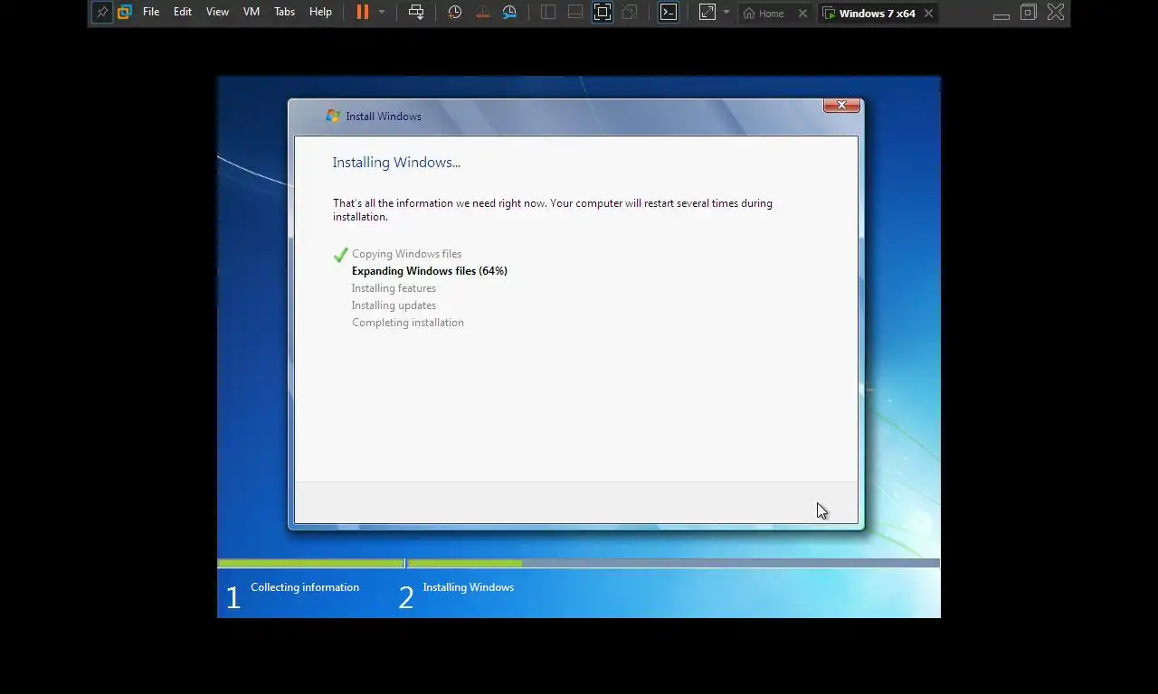Click the Installing Windows... heading

(396, 163)
